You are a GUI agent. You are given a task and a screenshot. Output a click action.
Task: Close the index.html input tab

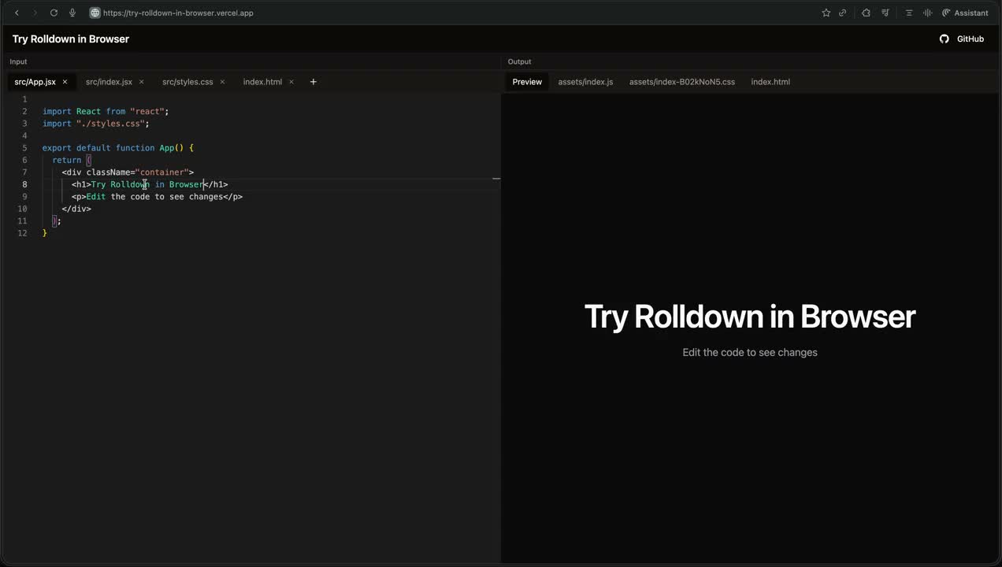click(291, 82)
